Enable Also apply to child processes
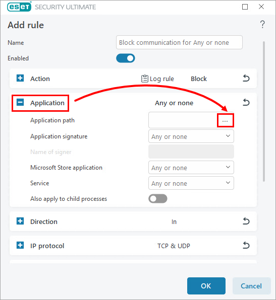Image resolution: width=276 pixels, height=300 pixels. pos(157,199)
